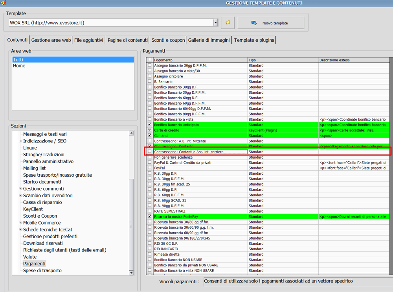Check Contrassegno: Contanti o Ass. int. corriere checkbox
Screen dimensions: 393x292
pyautogui.click(x=150, y=152)
